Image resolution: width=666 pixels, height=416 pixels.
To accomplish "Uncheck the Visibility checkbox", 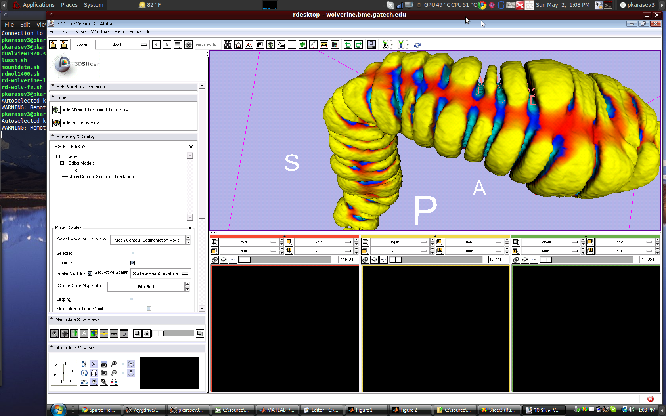I will tap(132, 263).
